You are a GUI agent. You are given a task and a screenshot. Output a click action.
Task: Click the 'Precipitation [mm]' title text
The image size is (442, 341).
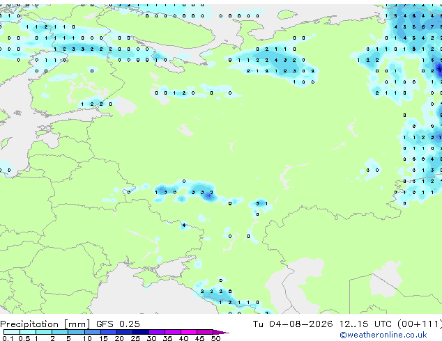(x=45, y=324)
